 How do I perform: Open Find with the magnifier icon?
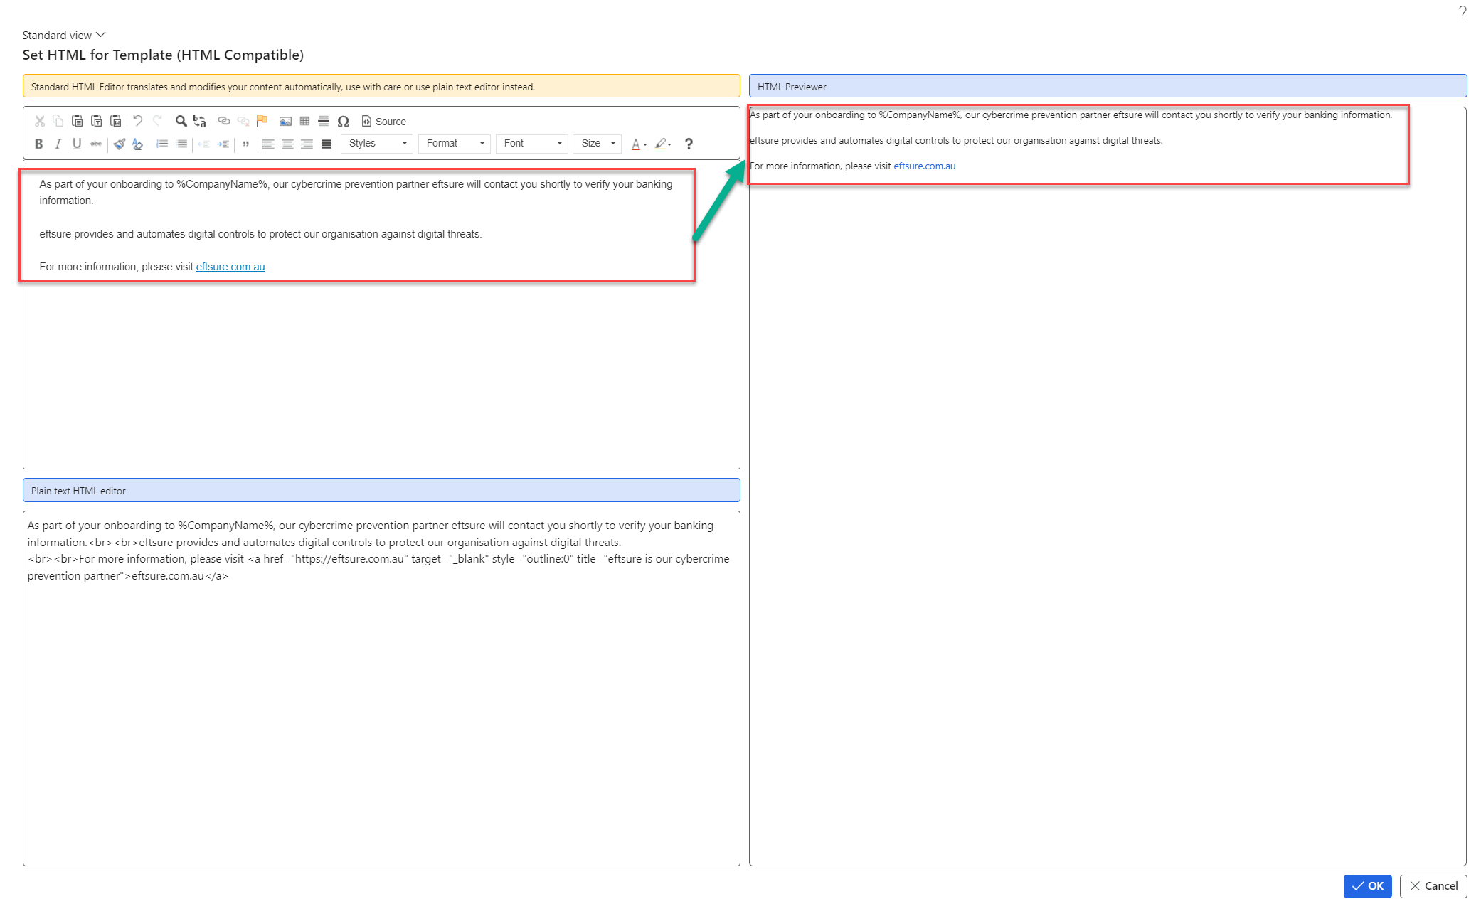(x=181, y=122)
